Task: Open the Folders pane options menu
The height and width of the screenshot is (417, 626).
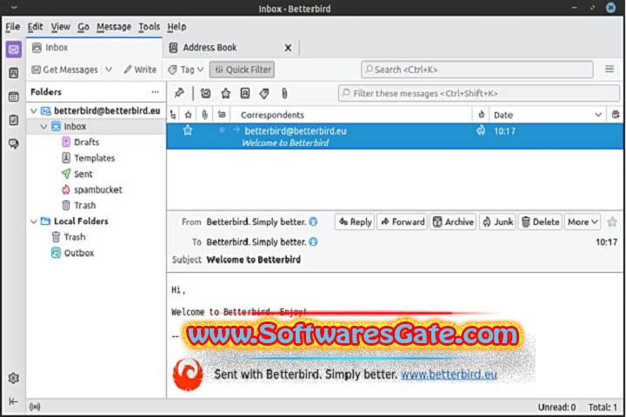Action: pos(155,92)
